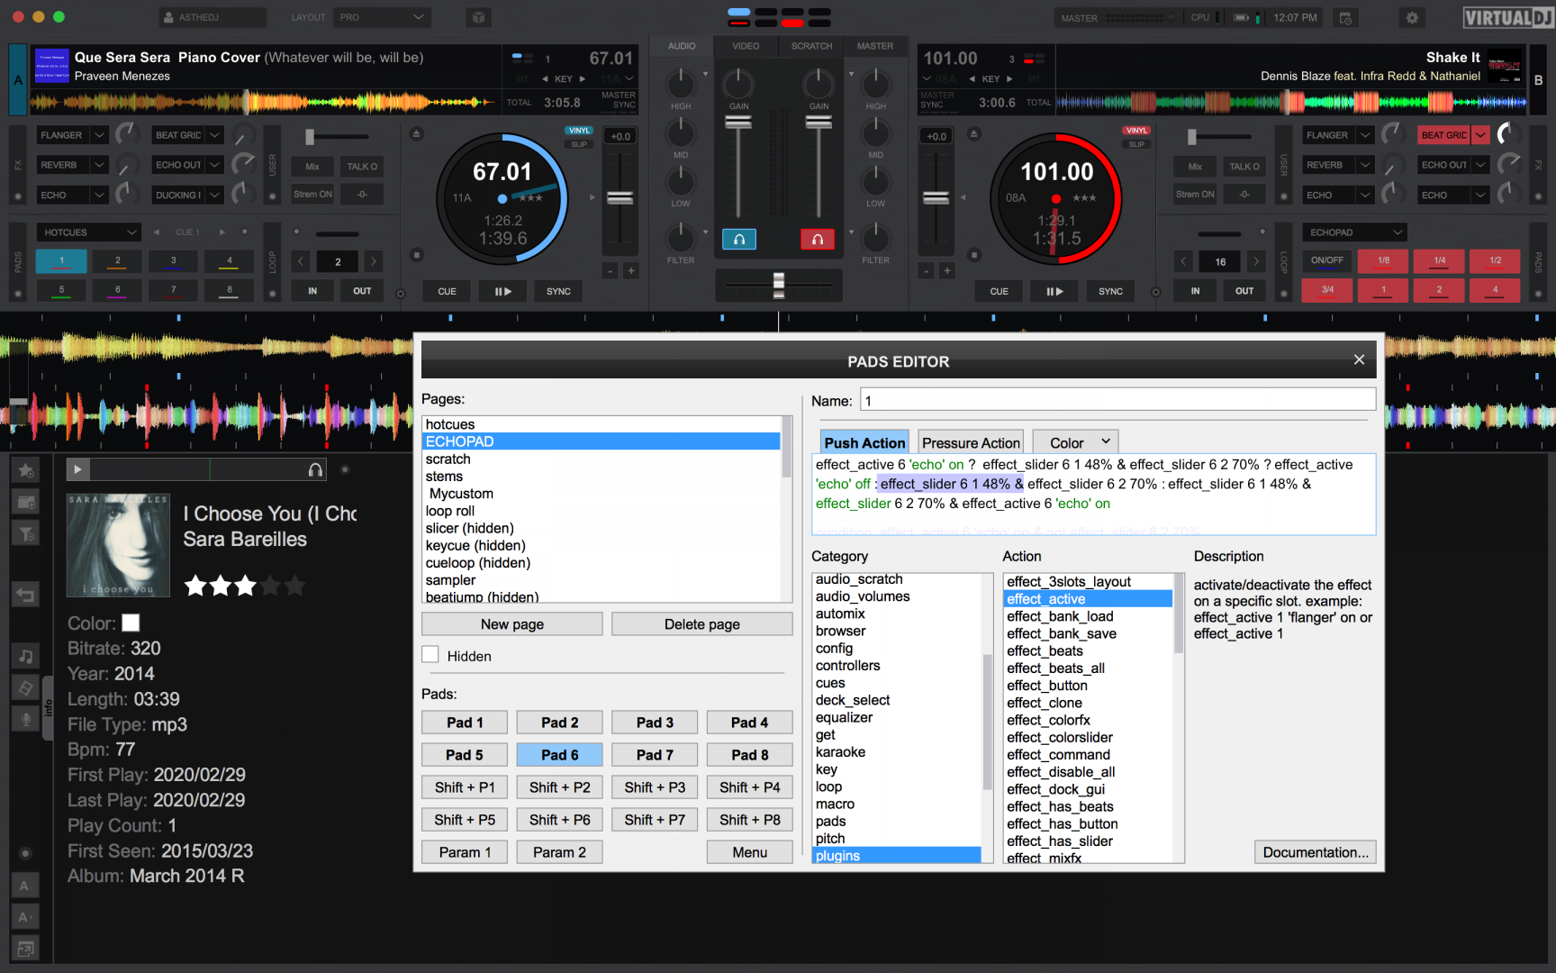Viewport: 1556px width, 973px height.
Task: Play or pause the left deck
Action: [502, 291]
